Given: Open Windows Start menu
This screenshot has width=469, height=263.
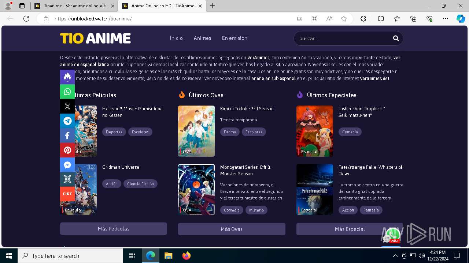Looking at the screenshot, I should 9,256.
